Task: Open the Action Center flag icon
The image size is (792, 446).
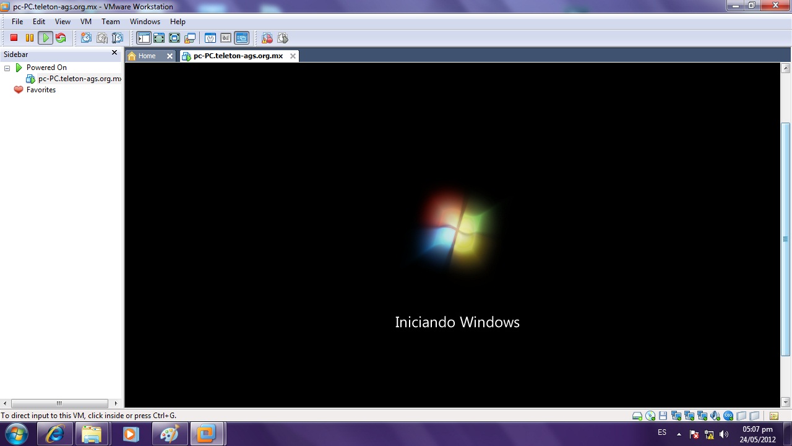Action: pos(694,434)
